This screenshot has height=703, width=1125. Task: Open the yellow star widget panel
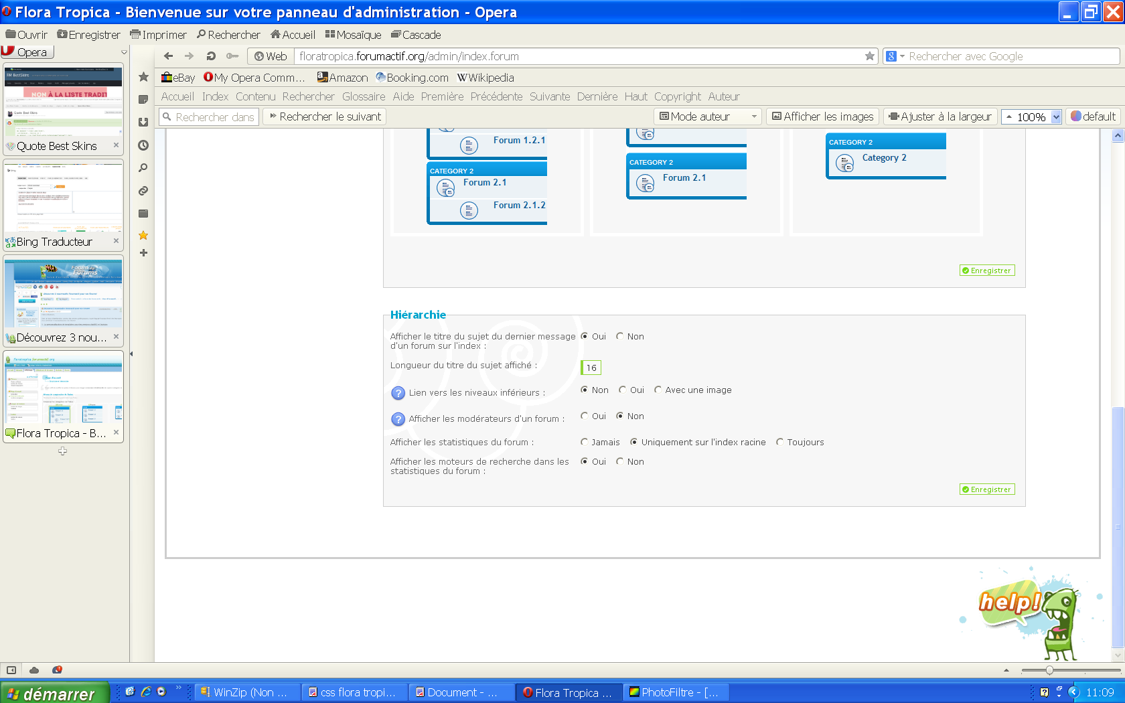click(x=143, y=235)
